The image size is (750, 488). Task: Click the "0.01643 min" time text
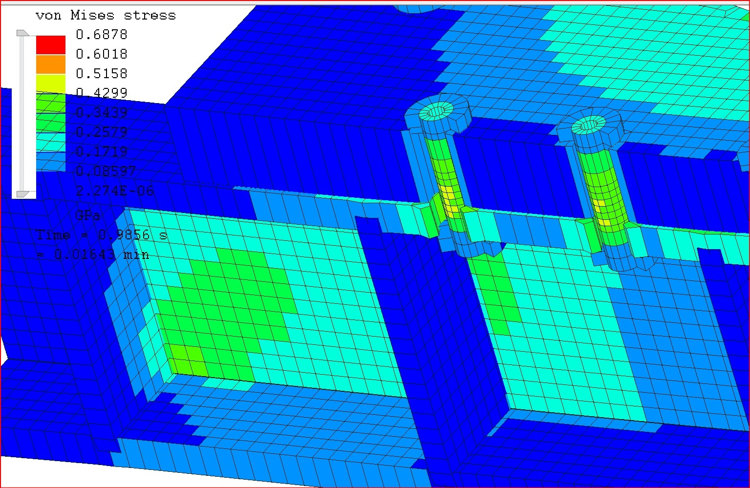102,255
